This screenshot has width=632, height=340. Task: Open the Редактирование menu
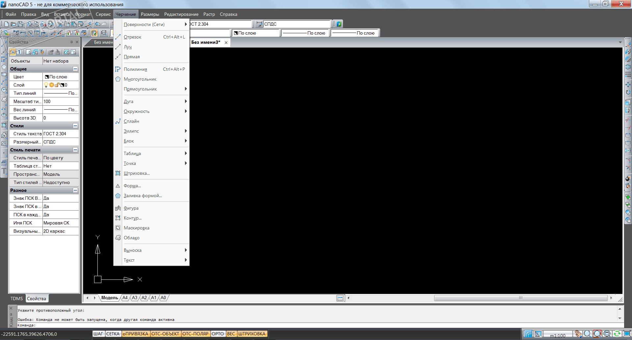[181, 14]
